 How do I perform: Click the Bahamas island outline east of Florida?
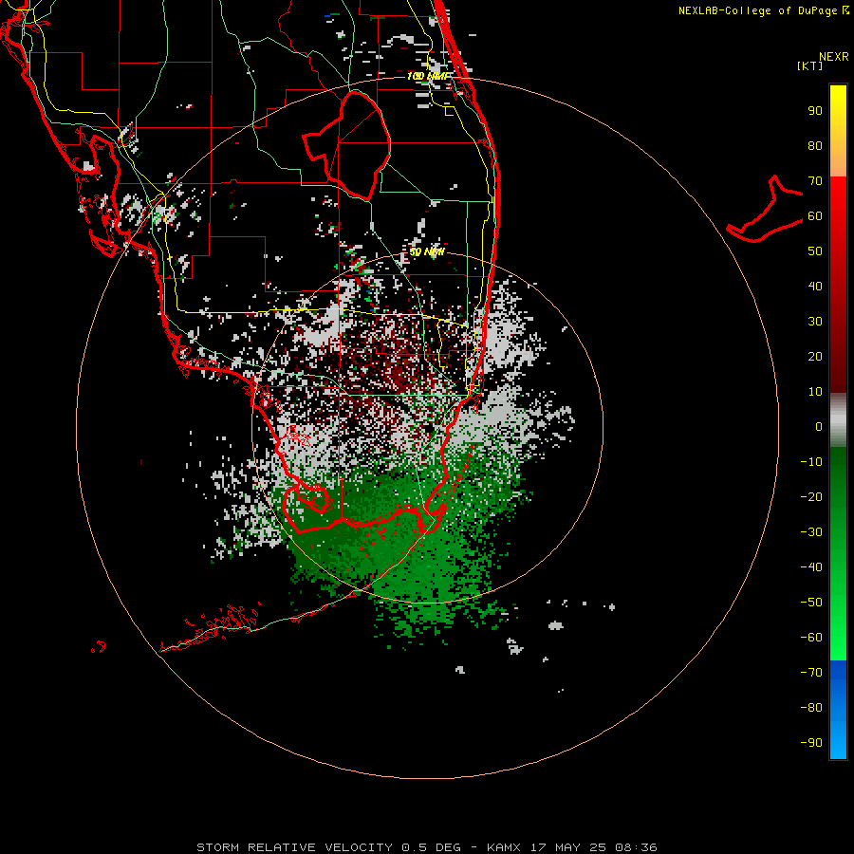point(765,209)
